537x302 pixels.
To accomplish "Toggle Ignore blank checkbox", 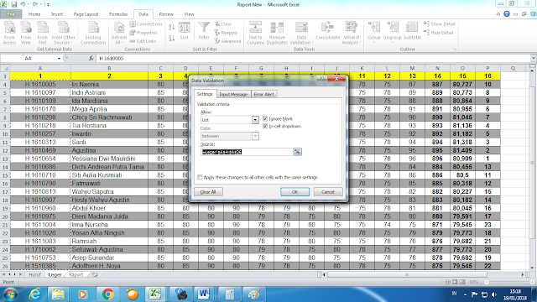I will click(x=265, y=118).
